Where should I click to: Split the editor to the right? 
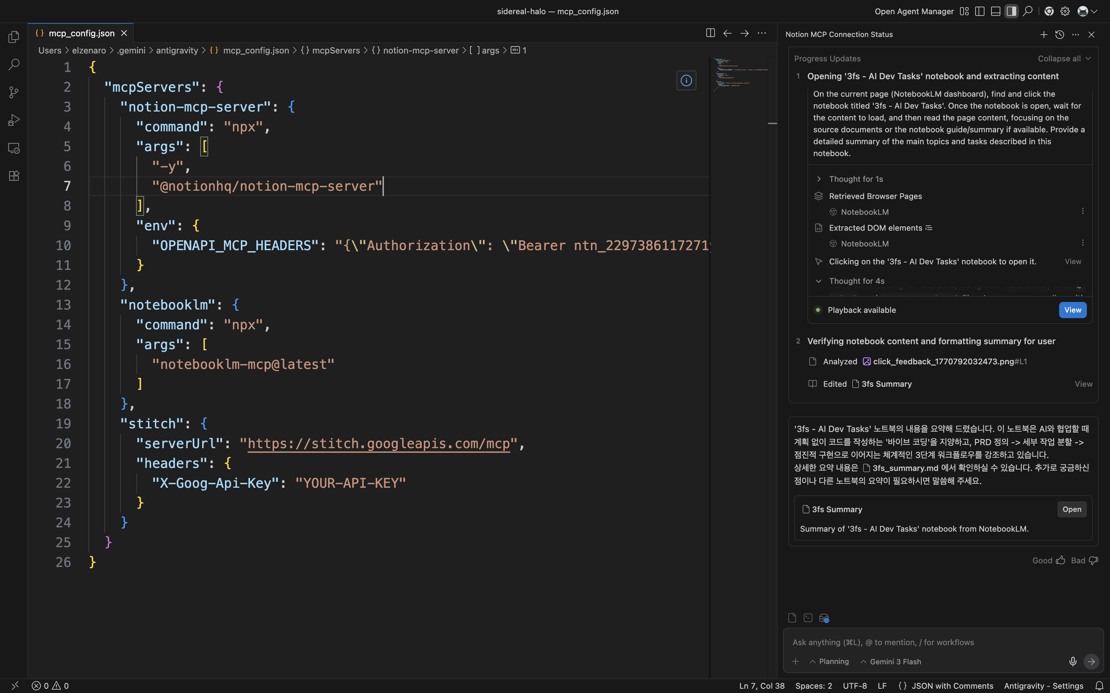click(x=710, y=33)
